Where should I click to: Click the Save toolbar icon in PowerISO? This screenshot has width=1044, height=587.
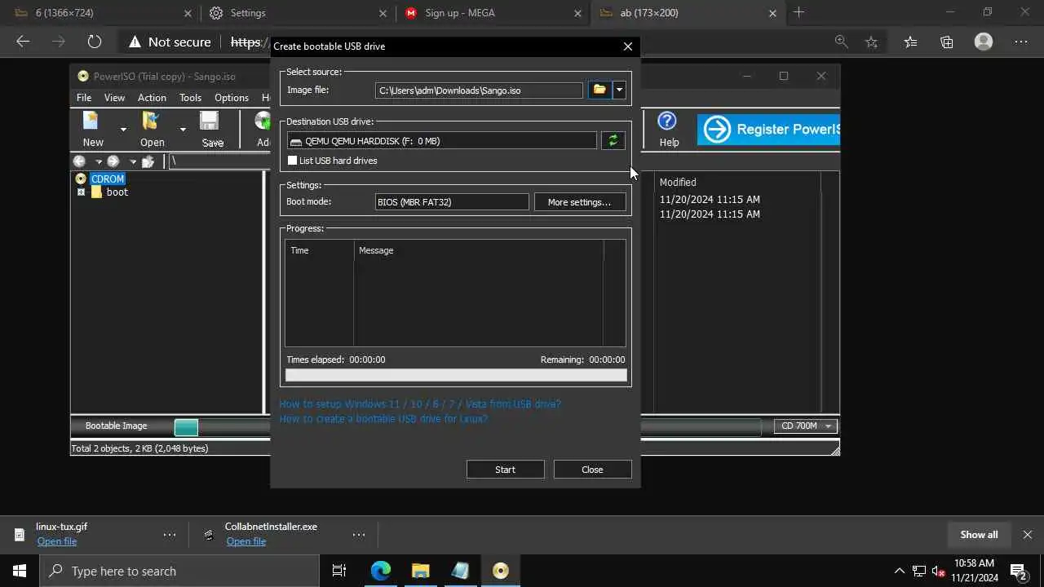coord(210,121)
